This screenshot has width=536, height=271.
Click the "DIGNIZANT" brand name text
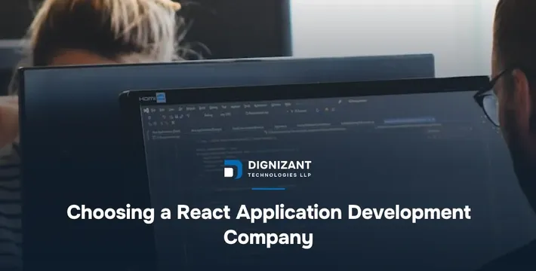(279, 165)
